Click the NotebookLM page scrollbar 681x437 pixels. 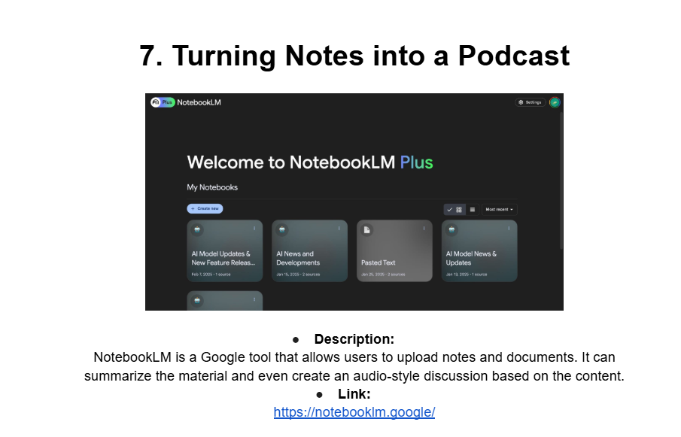tap(561, 180)
